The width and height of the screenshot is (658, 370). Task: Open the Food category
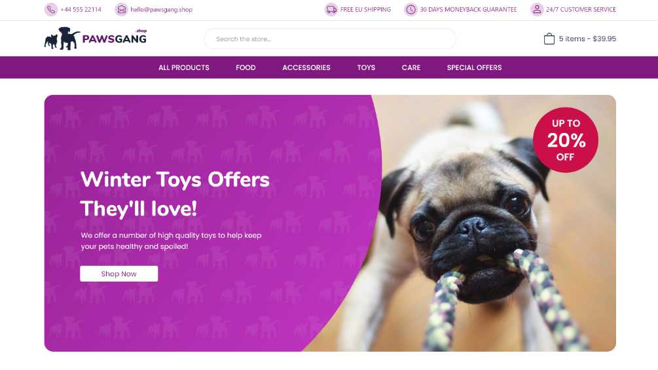[246, 67]
